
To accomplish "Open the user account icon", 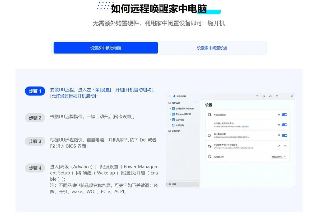I will click(x=270, y=96).
